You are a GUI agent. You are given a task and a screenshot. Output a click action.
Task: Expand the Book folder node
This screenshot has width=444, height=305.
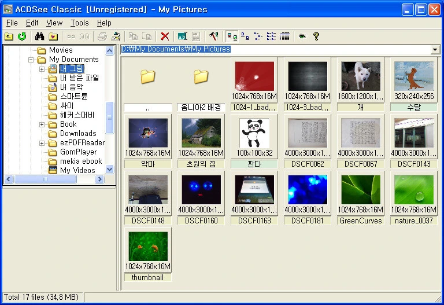(42, 124)
